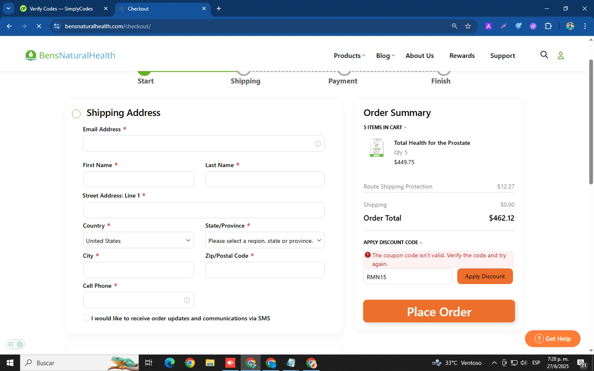Click the purple A extension icon

[488, 26]
